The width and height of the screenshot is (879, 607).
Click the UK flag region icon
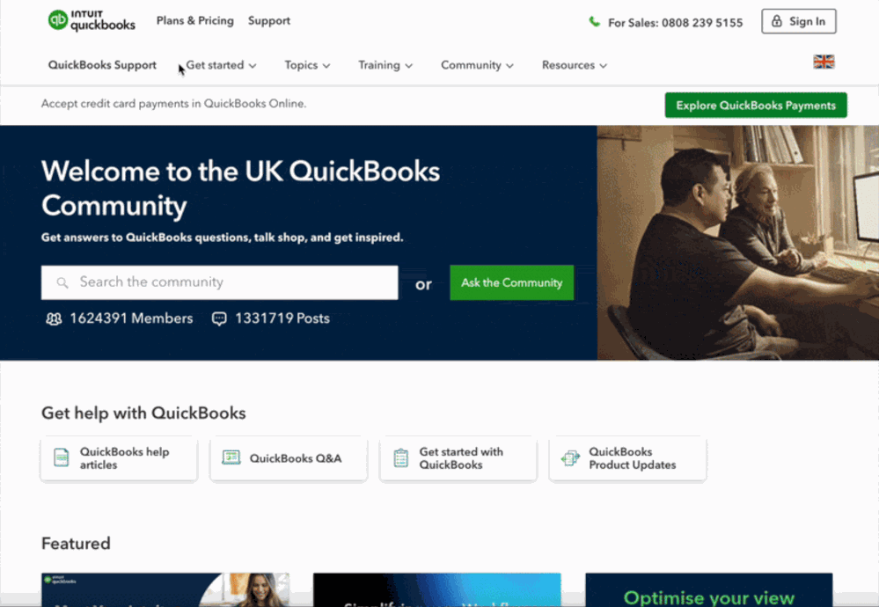pyautogui.click(x=824, y=62)
